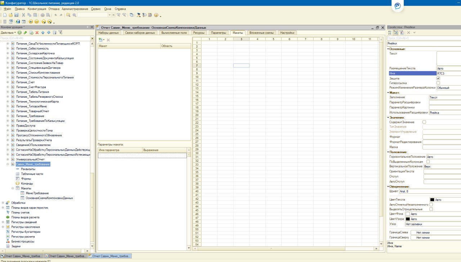This screenshot has height=262, width=461.
Task: Click the first Start debugging play icon
Action: click(31, 22)
